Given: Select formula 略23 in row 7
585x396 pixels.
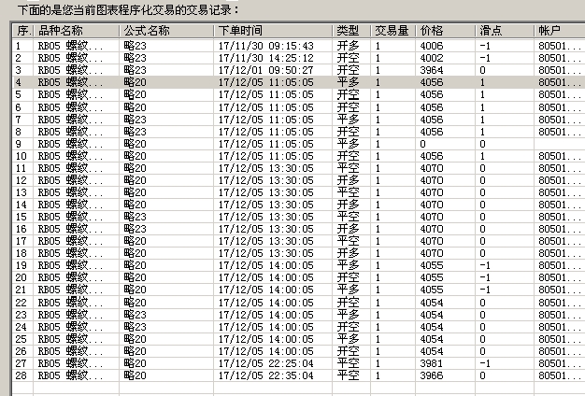Looking at the screenshot, I should 136,120.
